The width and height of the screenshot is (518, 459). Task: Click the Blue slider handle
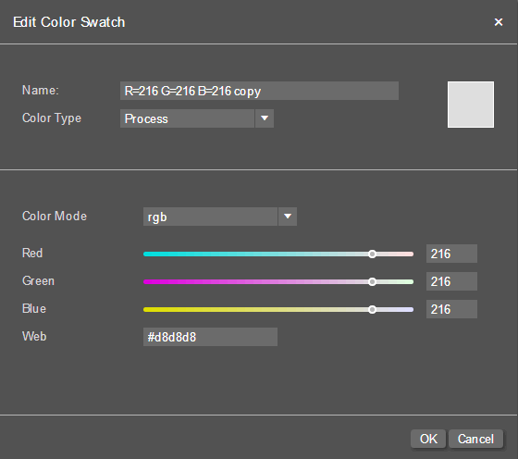pyautogui.click(x=372, y=309)
